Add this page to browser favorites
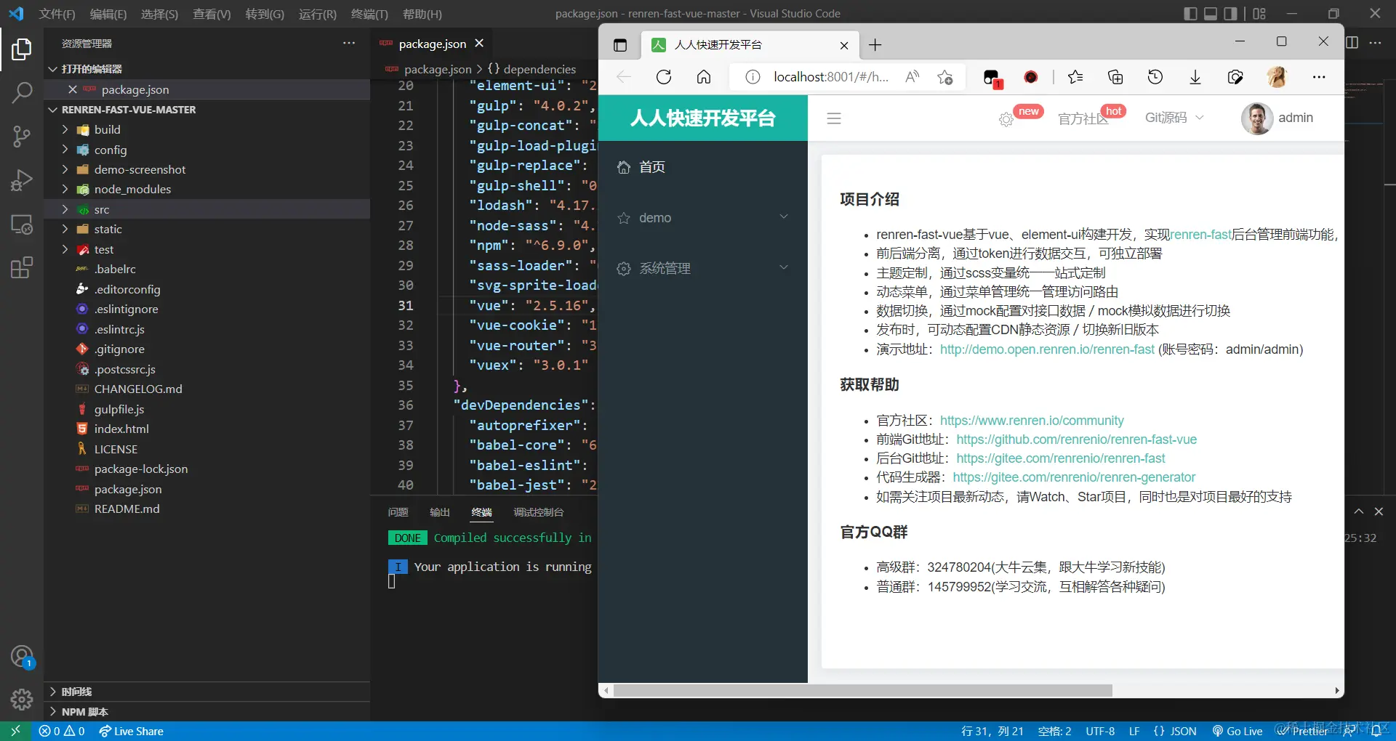Image resolution: width=1396 pixels, height=741 pixels. click(944, 77)
